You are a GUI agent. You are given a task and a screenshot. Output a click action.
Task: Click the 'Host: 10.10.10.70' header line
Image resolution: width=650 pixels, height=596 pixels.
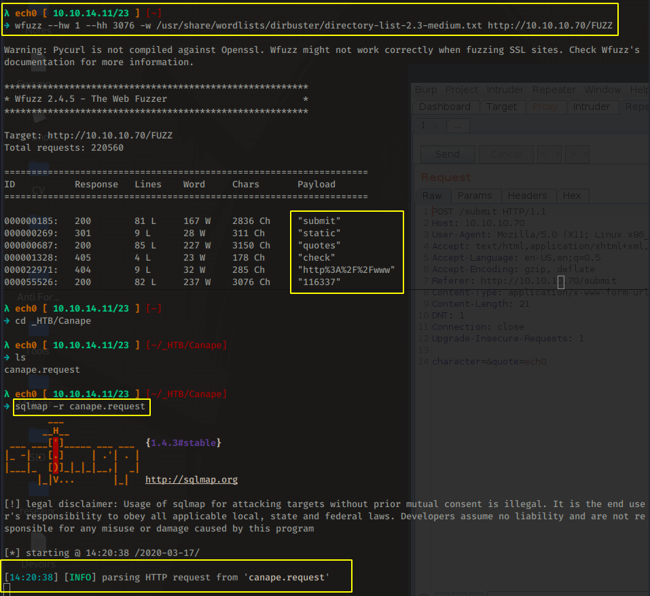point(478,223)
